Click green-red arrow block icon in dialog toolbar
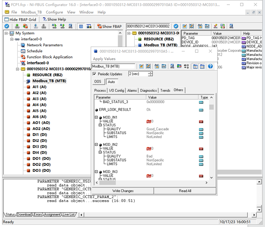Viewport: 265px width, 227px height. [x=179, y=66]
